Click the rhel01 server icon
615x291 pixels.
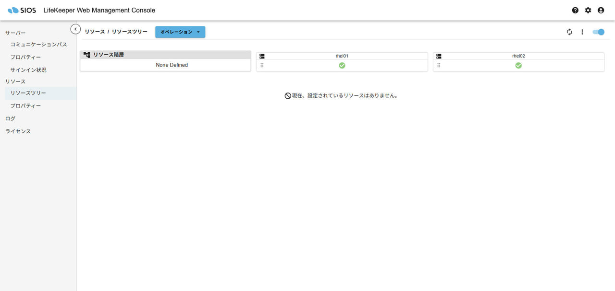pyautogui.click(x=262, y=56)
